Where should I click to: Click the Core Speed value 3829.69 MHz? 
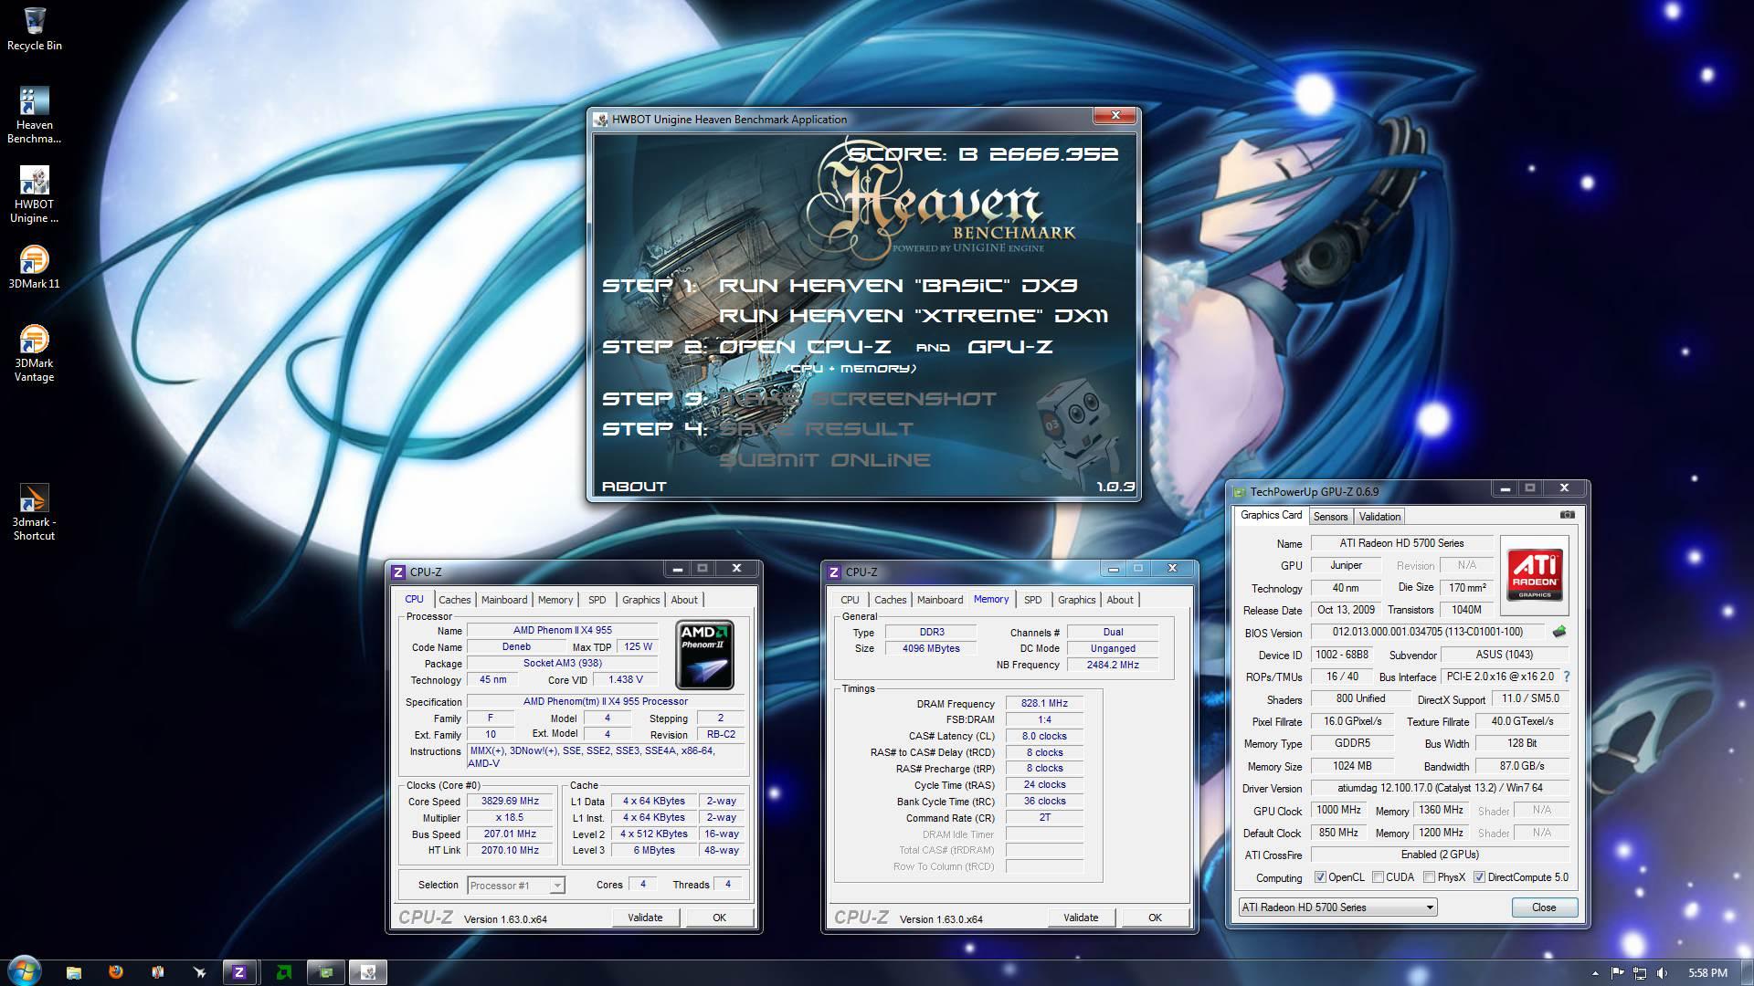click(x=510, y=802)
